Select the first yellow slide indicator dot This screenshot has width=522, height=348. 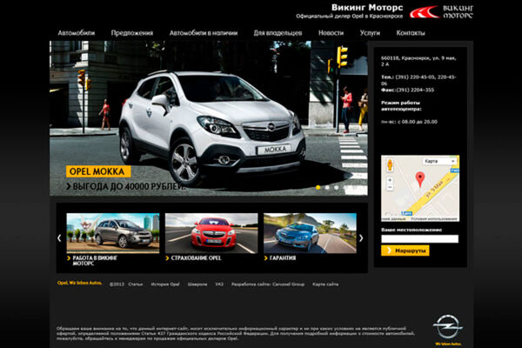coord(318,188)
